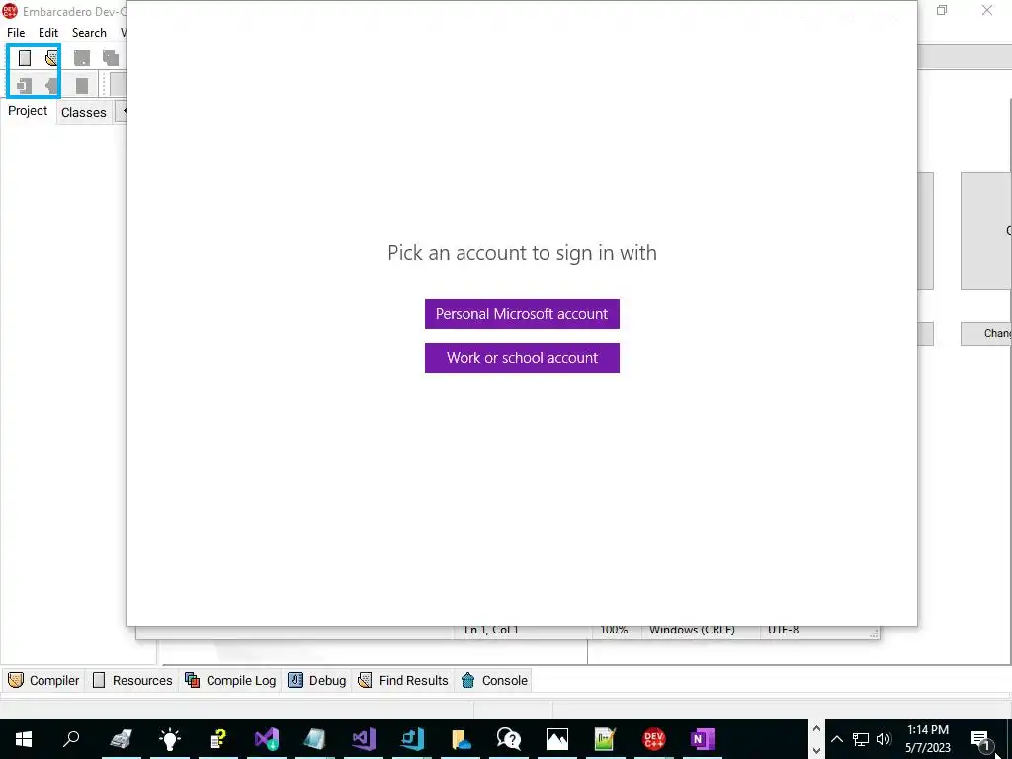Click the New source file toolbar icon

coord(25,58)
